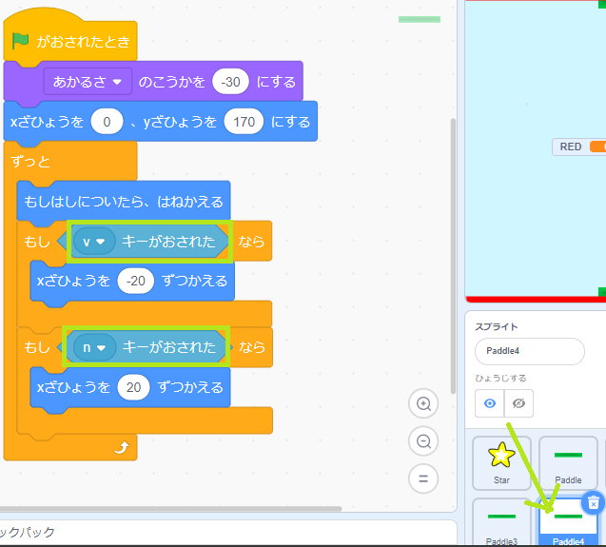Image resolution: width=606 pixels, height=547 pixels.
Task: Click the バックパック backpack bar
Action: (228, 532)
